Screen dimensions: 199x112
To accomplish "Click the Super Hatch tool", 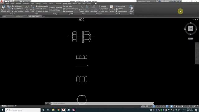I will click(x=87, y=9).
